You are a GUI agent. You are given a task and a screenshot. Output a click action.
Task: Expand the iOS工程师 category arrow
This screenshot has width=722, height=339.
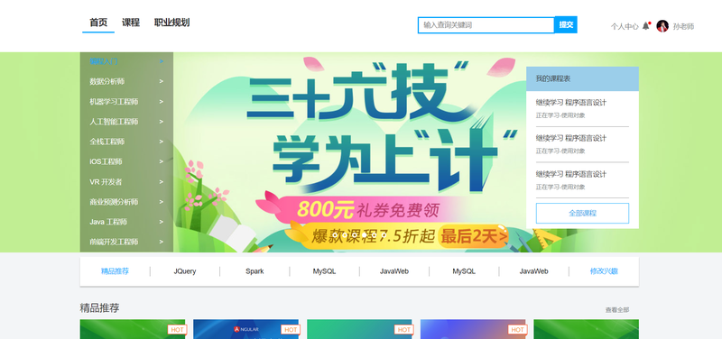coord(162,161)
